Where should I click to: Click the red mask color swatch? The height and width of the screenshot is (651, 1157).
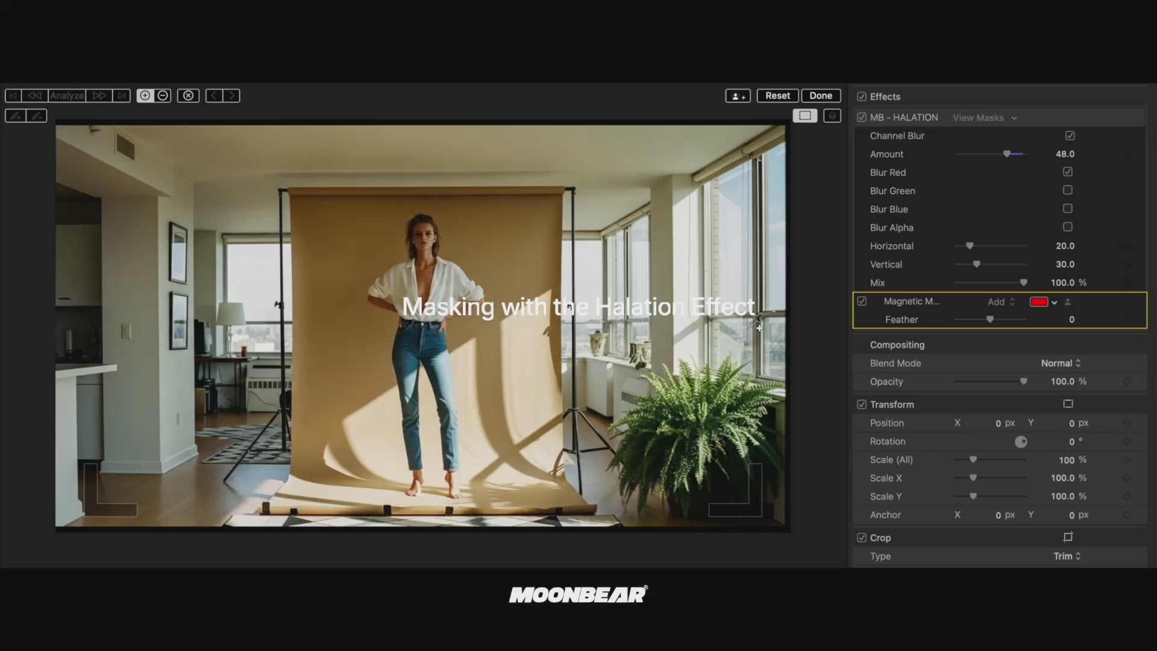(x=1038, y=302)
